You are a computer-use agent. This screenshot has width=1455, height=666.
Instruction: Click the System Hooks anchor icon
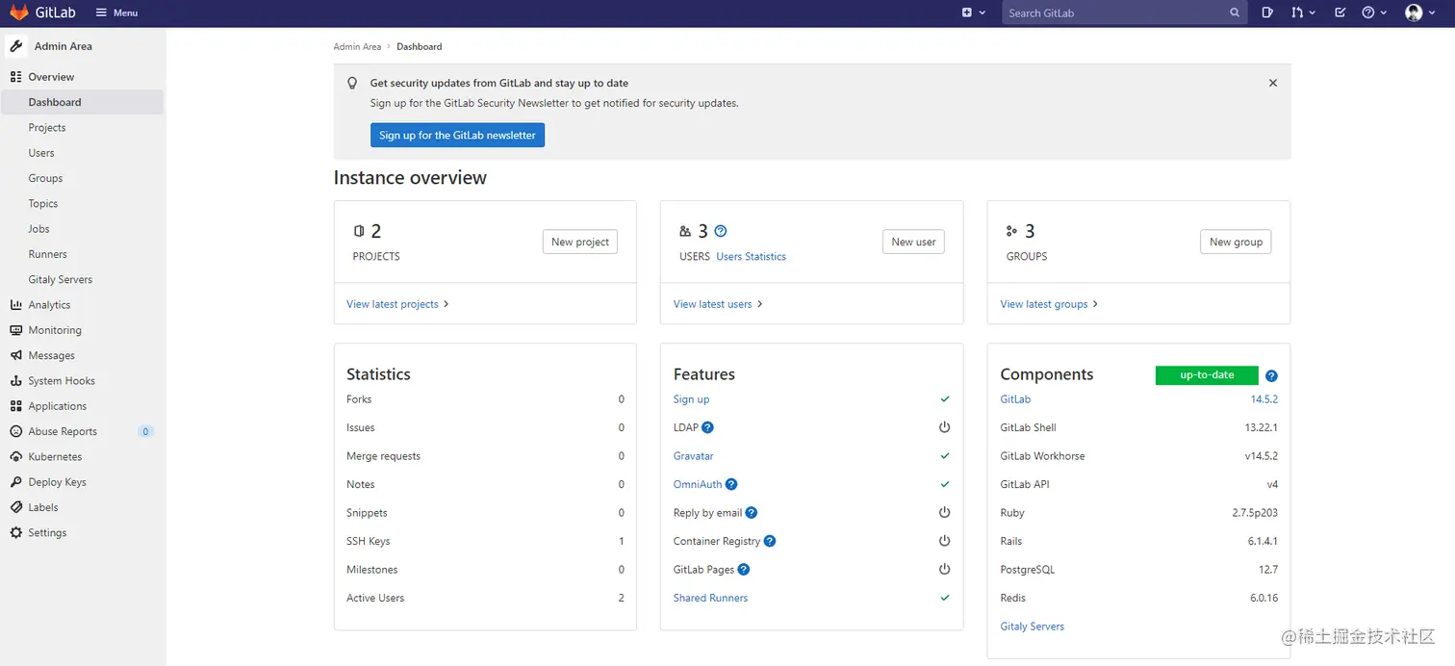click(x=15, y=381)
